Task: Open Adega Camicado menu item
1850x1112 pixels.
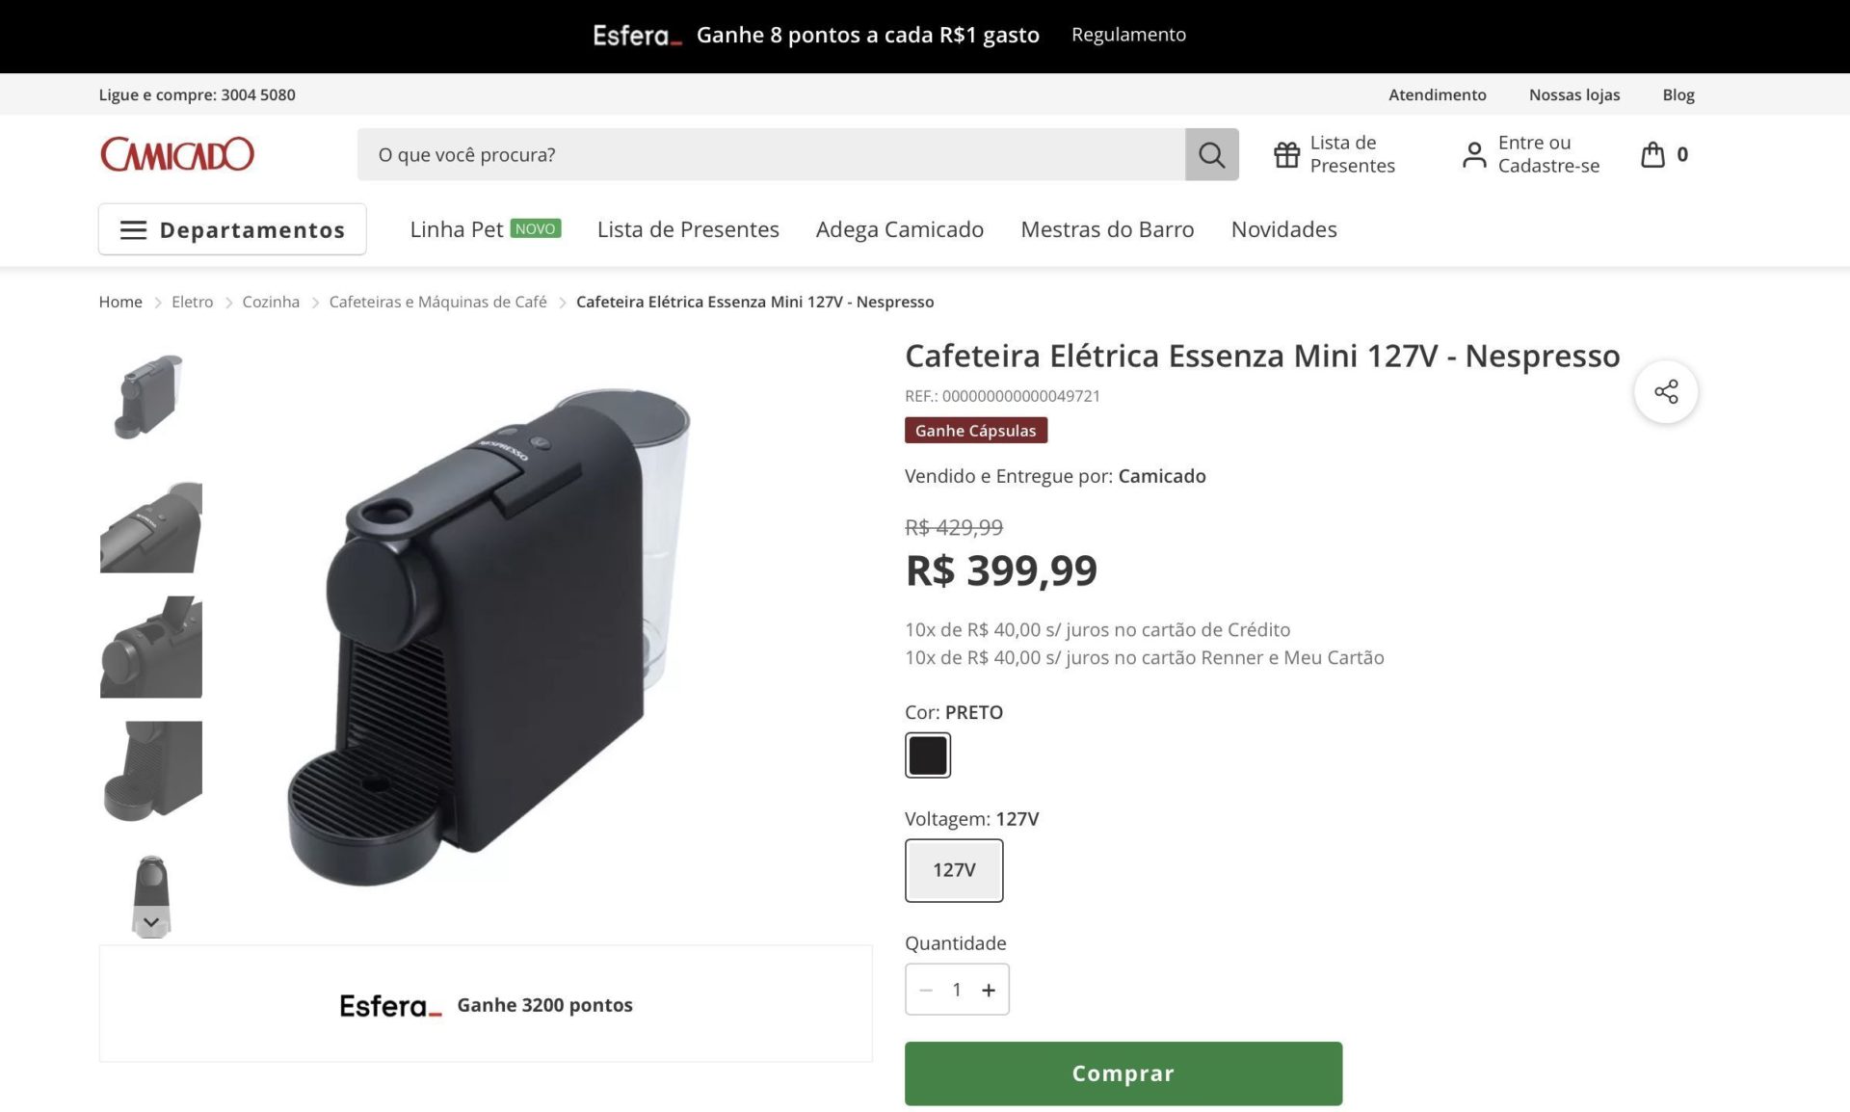Action: (900, 229)
